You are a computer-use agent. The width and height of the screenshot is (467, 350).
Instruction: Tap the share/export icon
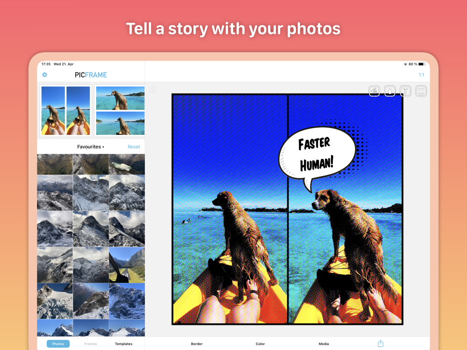(380, 343)
